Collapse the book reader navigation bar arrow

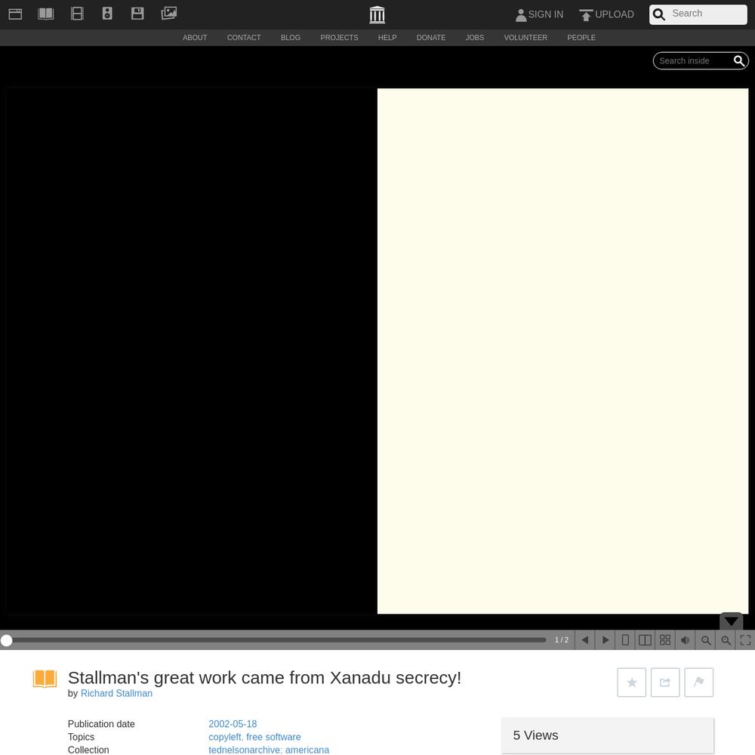pos(731,621)
